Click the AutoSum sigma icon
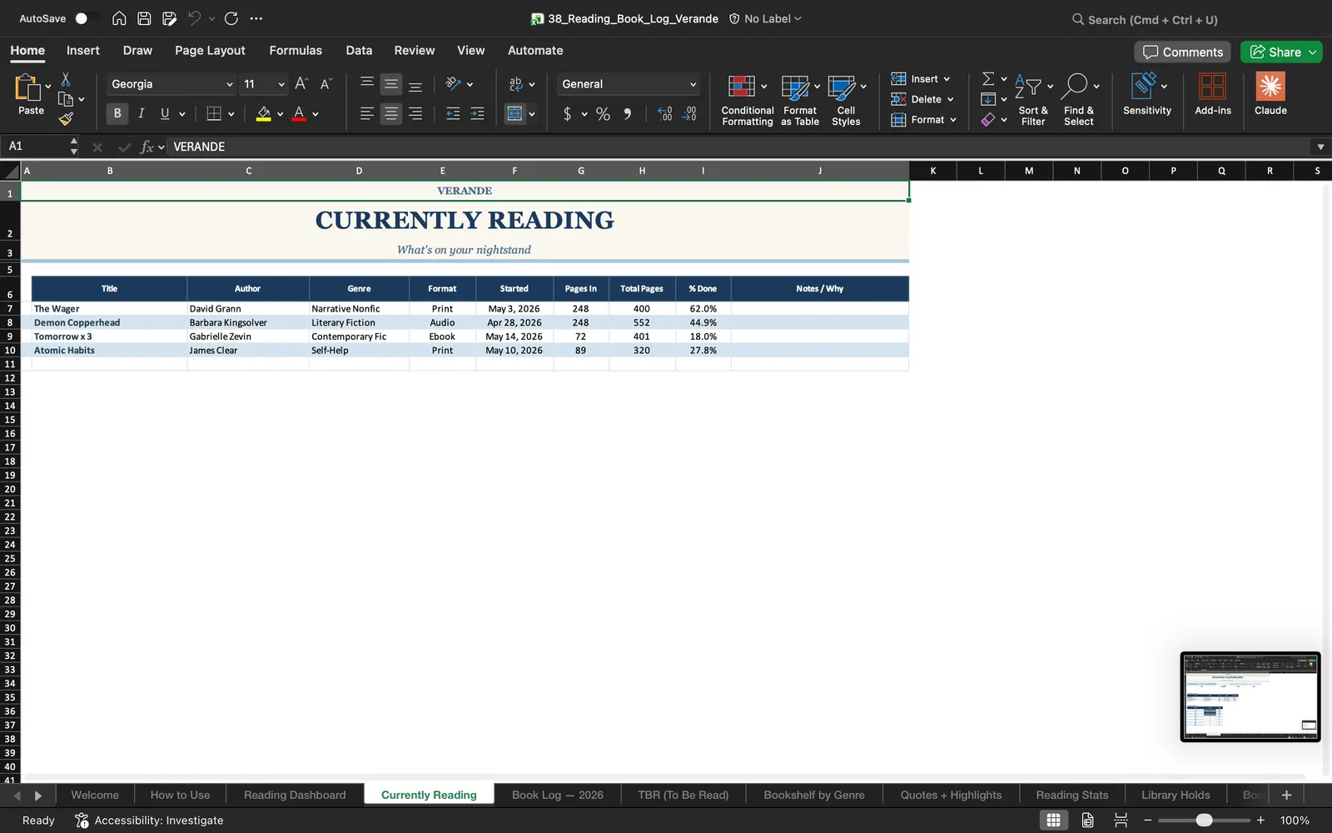The height and width of the screenshot is (833, 1332). click(988, 78)
